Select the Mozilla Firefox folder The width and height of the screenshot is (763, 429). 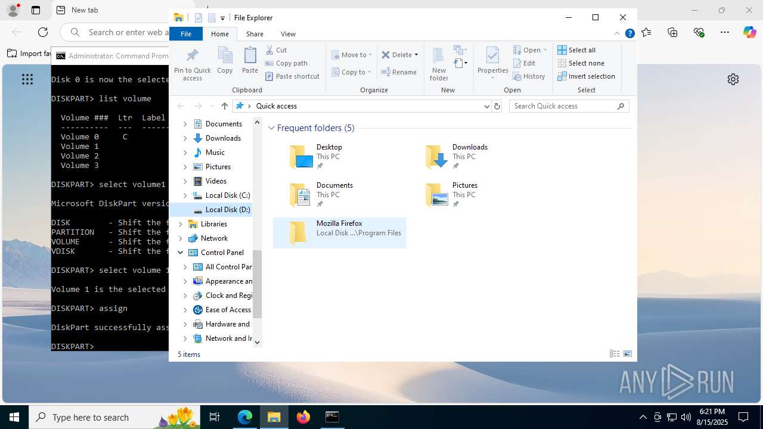[x=340, y=233]
